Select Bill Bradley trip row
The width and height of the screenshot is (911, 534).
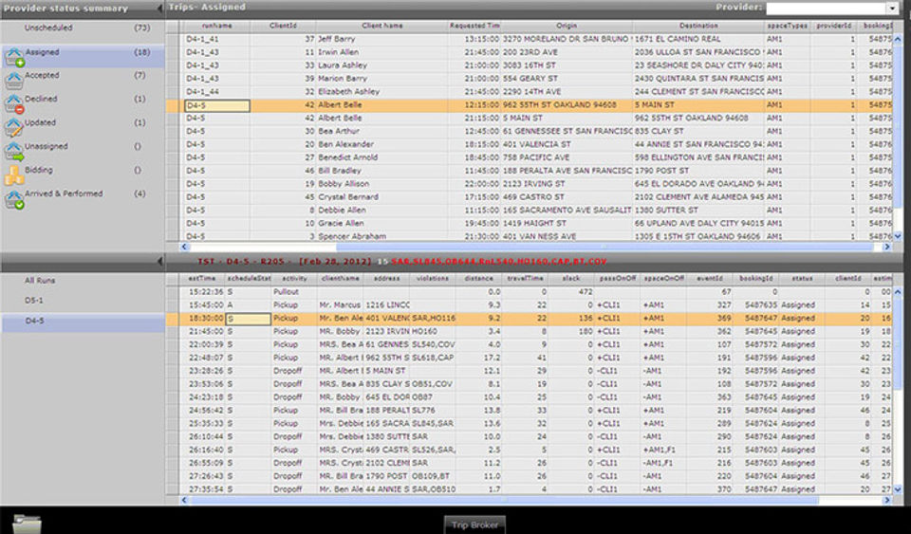point(530,171)
